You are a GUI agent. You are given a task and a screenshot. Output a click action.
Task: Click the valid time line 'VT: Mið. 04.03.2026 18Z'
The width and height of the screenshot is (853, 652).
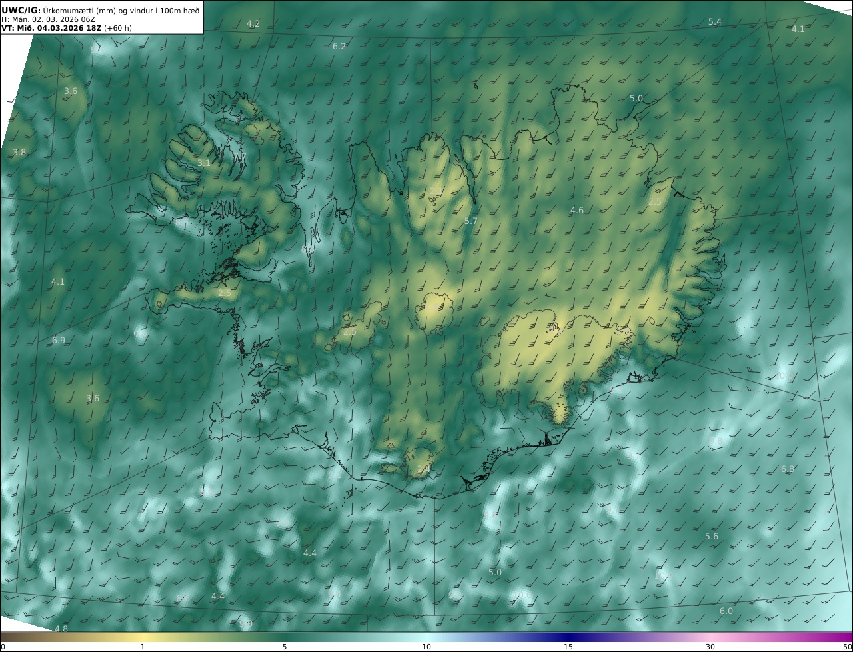point(51,28)
